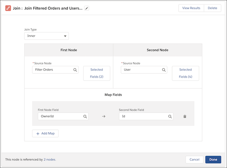Click search icon in Id field
The width and height of the screenshot is (227, 168).
[x=170, y=117]
